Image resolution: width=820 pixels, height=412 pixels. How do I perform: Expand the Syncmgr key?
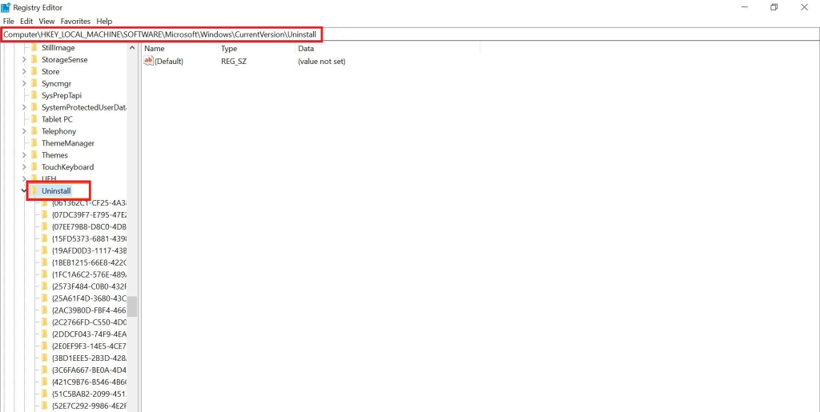[x=24, y=83]
